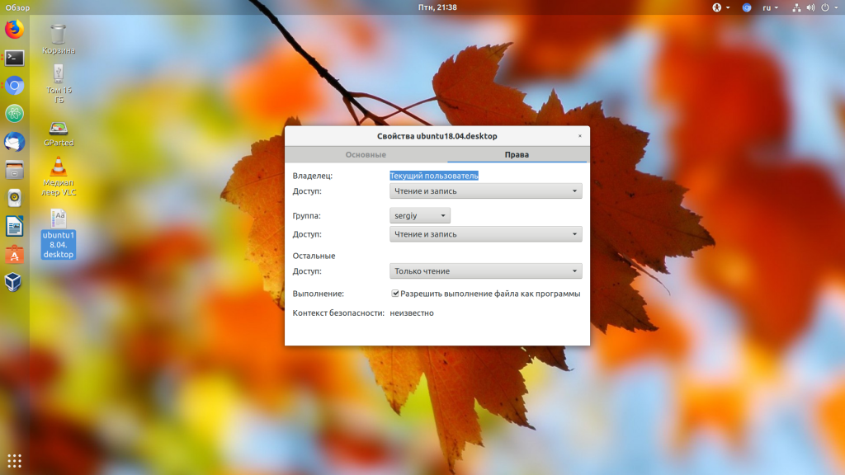Click the GParted desktop icon
The height and width of the screenshot is (475, 845).
point(58,133)
